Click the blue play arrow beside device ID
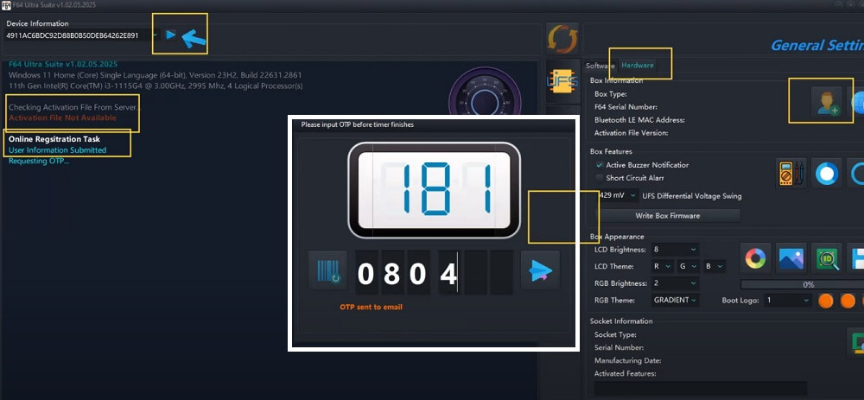Image resolution: width=864 pixels, height=400 pixels. coord(171,35)
